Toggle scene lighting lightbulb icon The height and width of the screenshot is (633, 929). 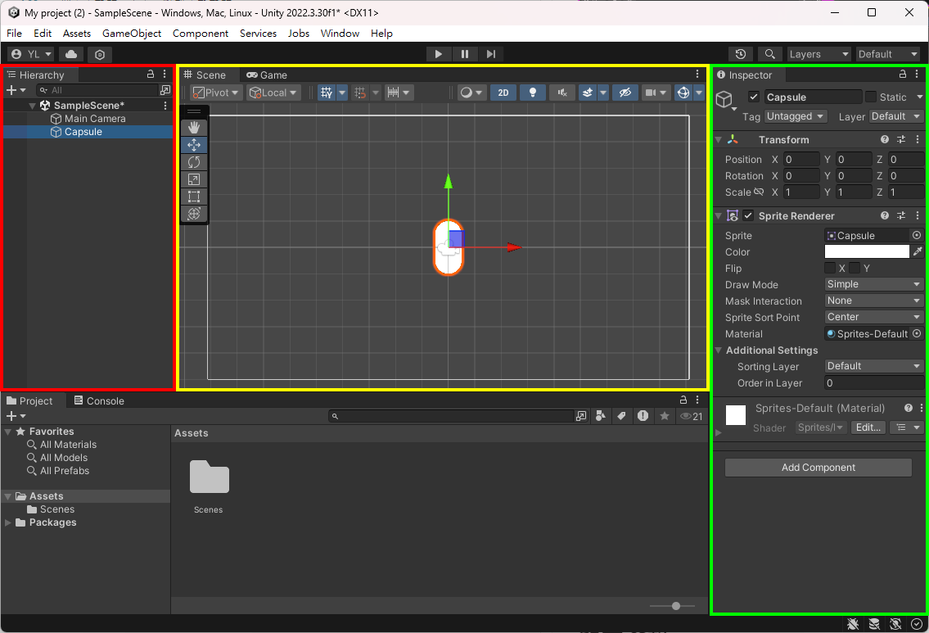click(533, 93)
